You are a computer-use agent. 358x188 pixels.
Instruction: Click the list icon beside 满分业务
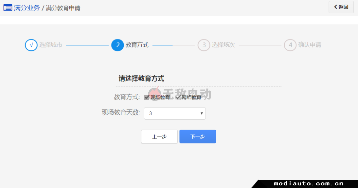[x=8, y=8]
